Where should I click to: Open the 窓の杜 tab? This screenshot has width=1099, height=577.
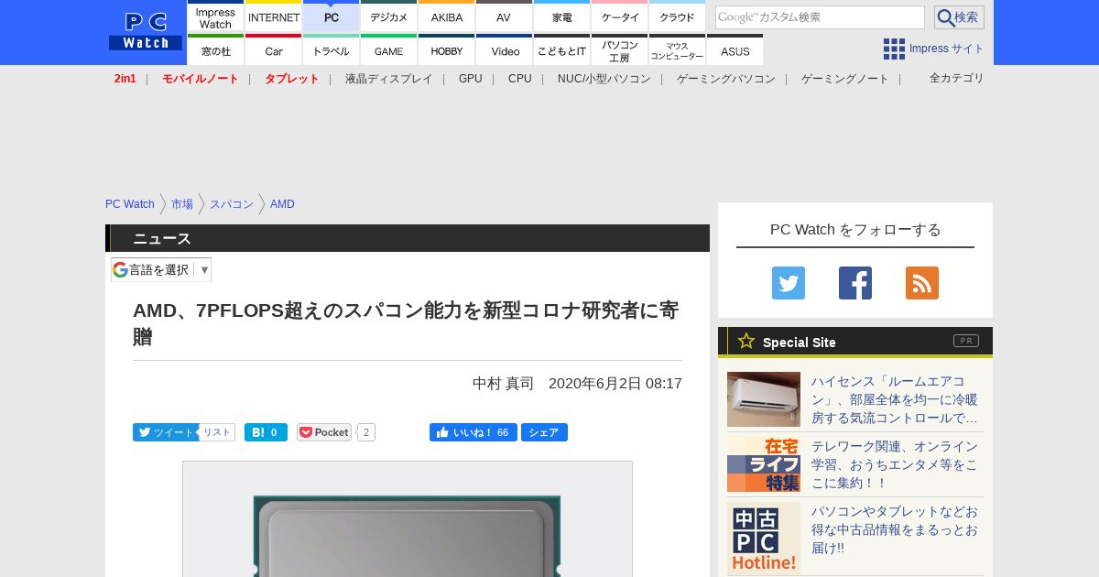point(216,49)
